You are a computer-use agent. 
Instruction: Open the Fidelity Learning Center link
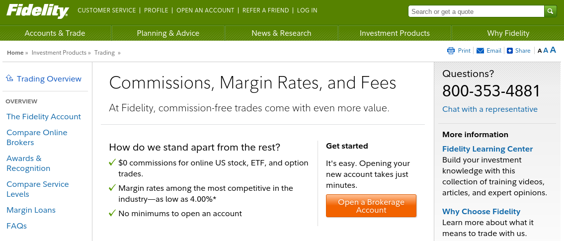487,149
